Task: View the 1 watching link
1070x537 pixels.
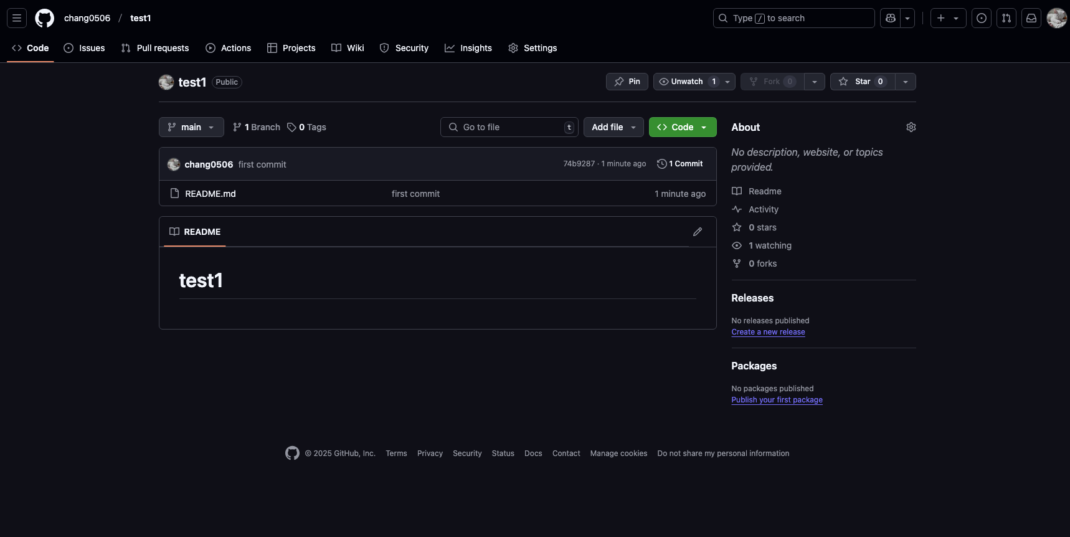Action: (x=762, y=245)
